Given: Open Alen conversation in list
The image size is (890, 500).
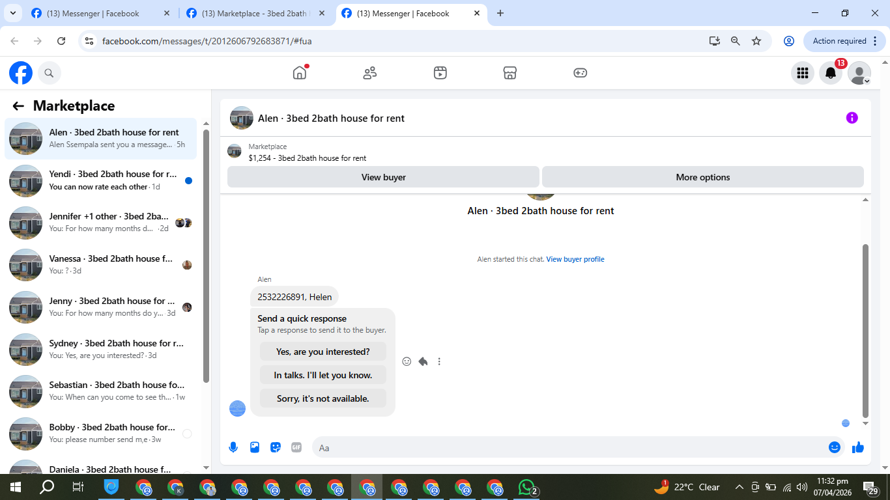Looking at the screenshot, I should (x=101, y=139).
